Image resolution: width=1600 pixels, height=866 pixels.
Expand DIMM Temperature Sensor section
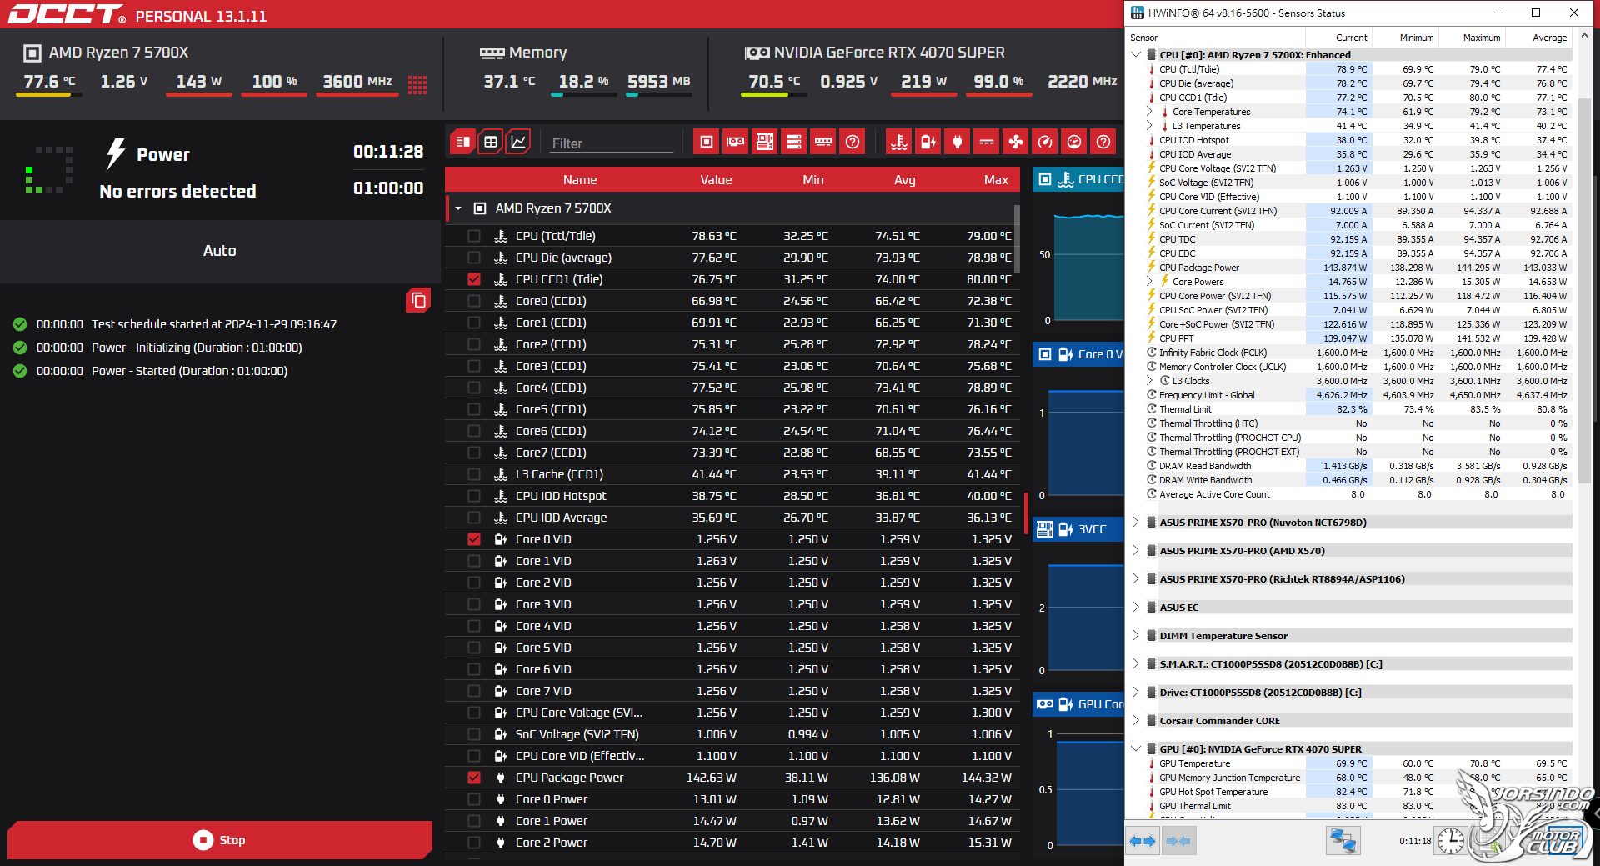coord(1136,636)
